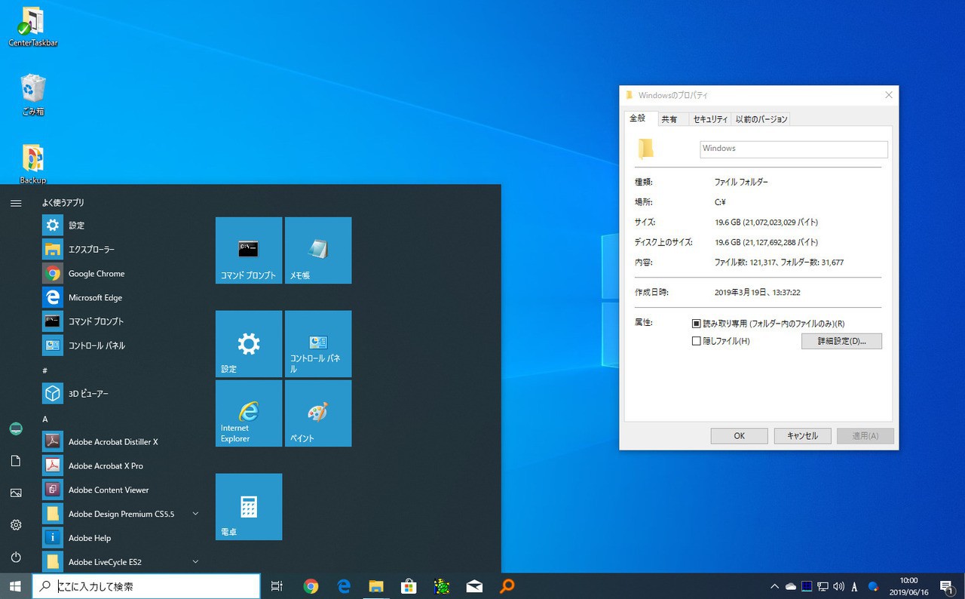Screen dimensions: 965x599
Task: Show hidden system tray icons
Action: [774, 586]
